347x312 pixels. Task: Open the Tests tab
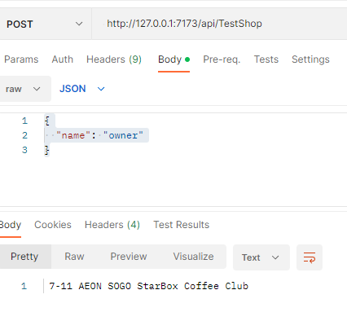coord(266,59)
